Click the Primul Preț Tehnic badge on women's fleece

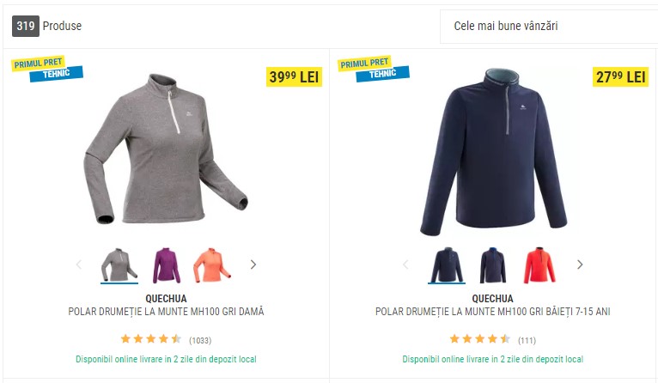pyautogui.click(x=47, y=69)
